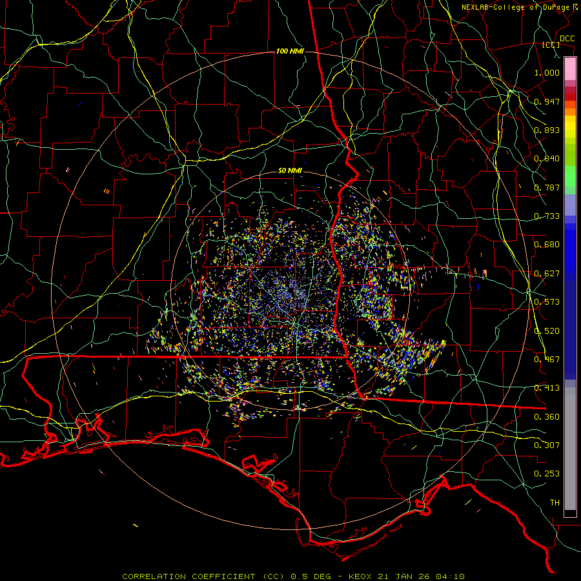Click the Correlation Coefficient caption at bottom
The image size is (581, 581).
(x=293, y=576)
